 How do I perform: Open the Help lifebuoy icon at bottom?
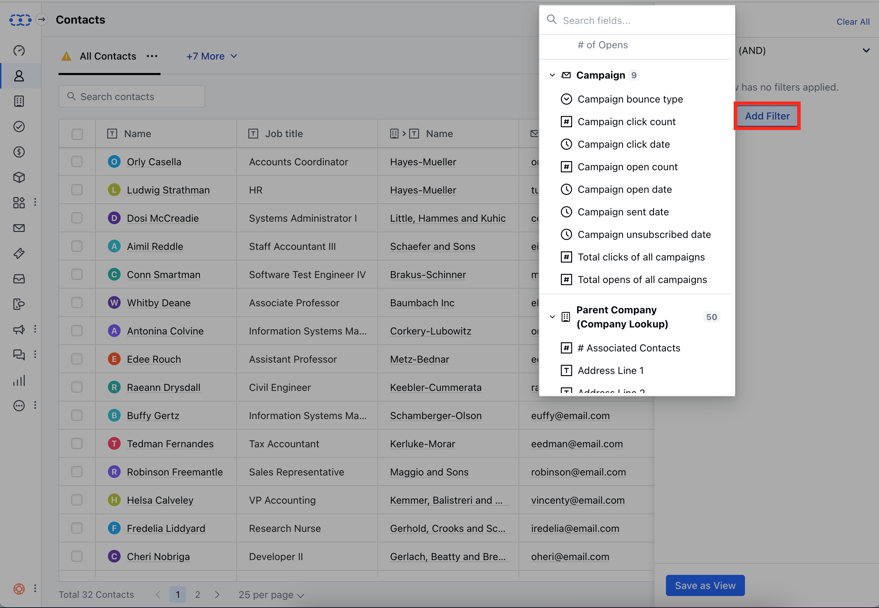tap(19, 589)
